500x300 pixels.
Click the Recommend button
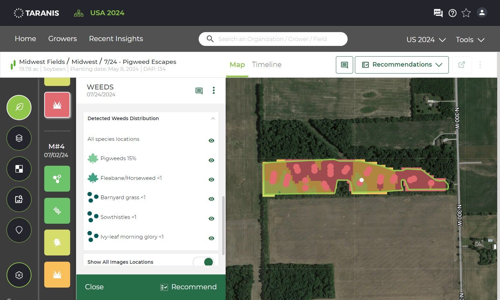pyautogui.click(x=189, y=287)
